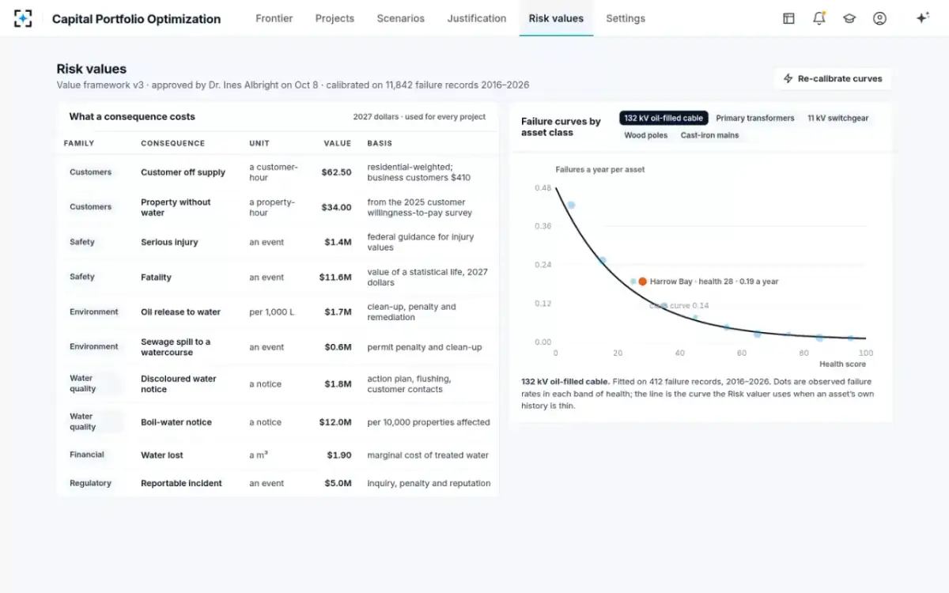This screenshot has width=949, height=593.
Task: Open the Scenarios tab
Action: click(401, 18)
